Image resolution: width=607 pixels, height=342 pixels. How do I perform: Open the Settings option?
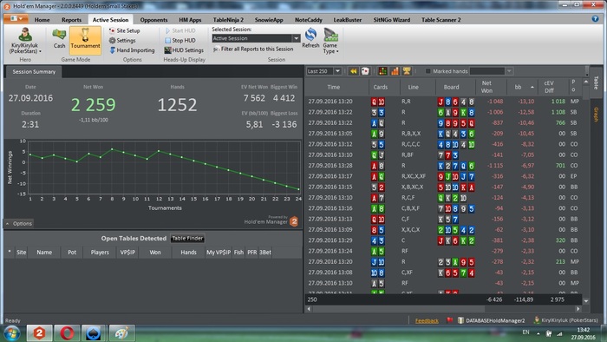pyautogui.click(x=122, y=40)
